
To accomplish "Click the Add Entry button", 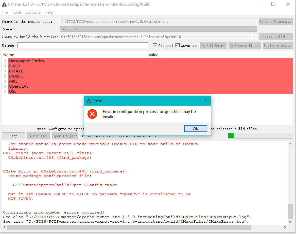I will (213, 45).
